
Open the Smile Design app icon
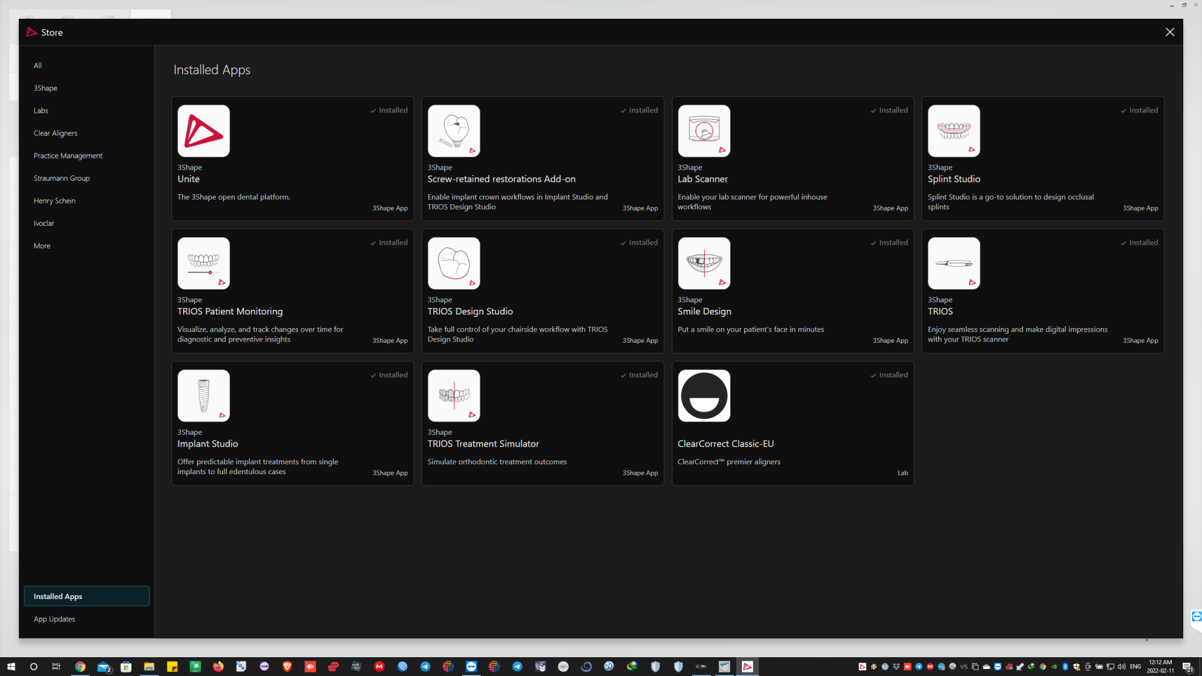click(704, 263)
